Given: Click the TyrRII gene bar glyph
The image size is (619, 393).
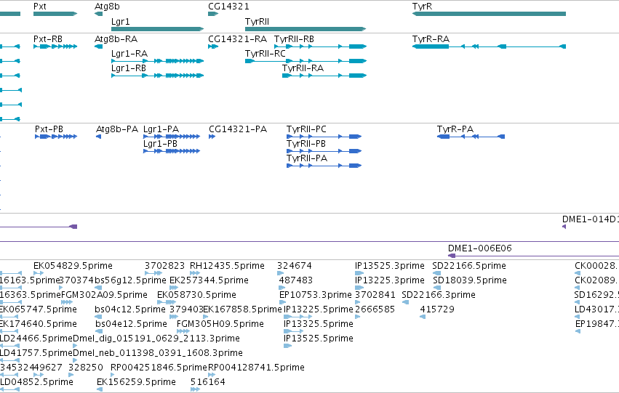Looking at the screenshot, I should (305, 29).
